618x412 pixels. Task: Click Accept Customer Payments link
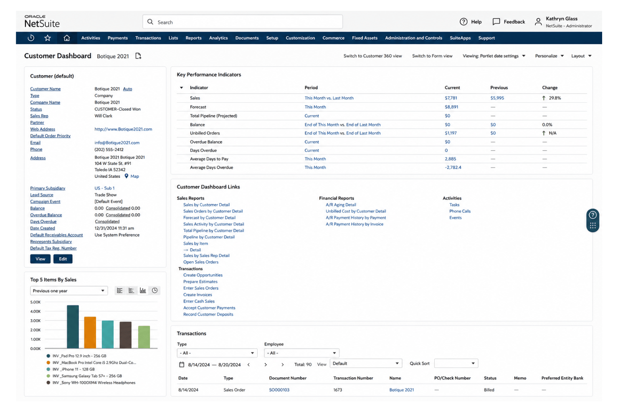tap(209, 308)
